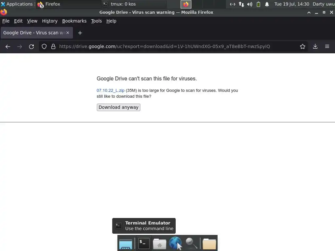335x251 pixels.
Task: Open a new tab with plus button
Action: tap(80, 33)
